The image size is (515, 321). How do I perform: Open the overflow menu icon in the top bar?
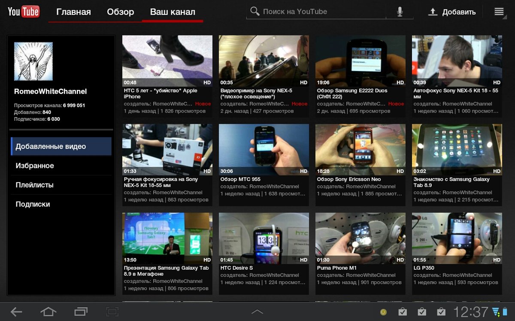pyautogui.click(x=499, y=12)
